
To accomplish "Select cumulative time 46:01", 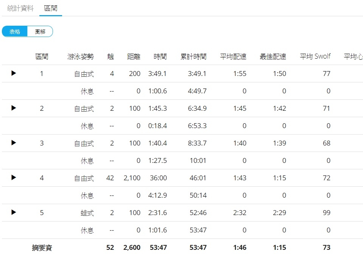I will tap(198, 178).
